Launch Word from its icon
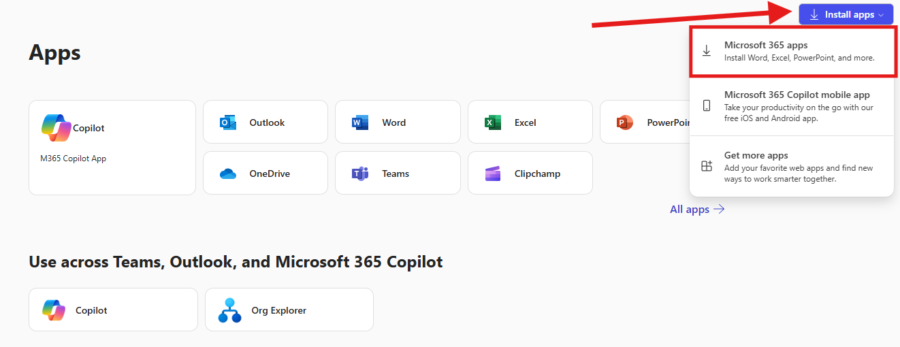This screenshot has width=900, height=347. pyautogui.click(x=360, y=123)
